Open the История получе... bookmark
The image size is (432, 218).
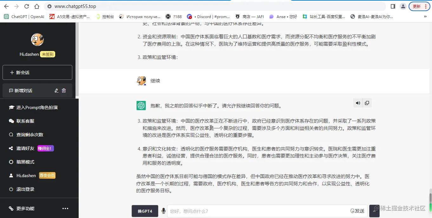pyautogui.click(x=140, y=16)
